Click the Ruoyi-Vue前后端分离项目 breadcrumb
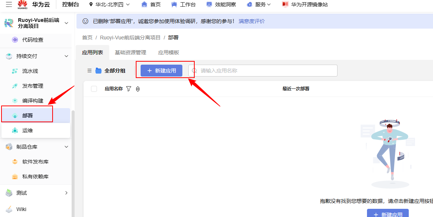The image size is (433, 217). (x=130, y=38)
